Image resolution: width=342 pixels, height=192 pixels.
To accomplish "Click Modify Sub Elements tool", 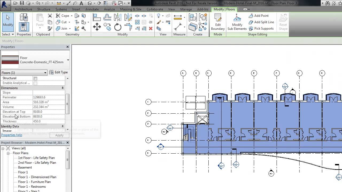I will pos(237,22).
